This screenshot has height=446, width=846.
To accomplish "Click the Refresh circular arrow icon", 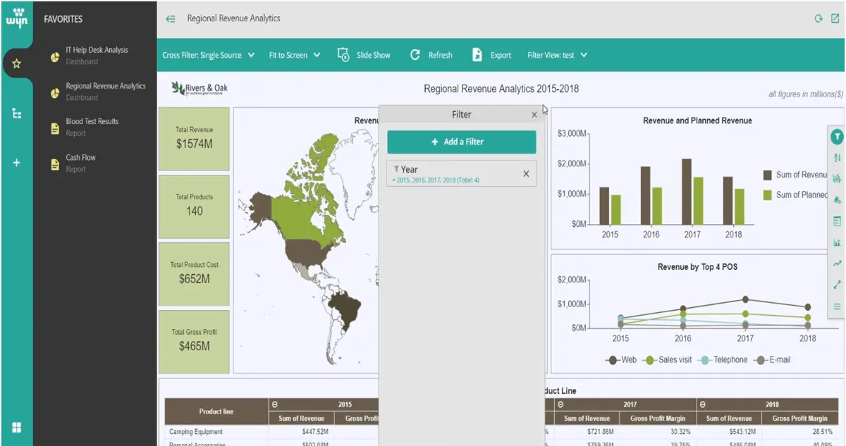I will tap(415, 55).
